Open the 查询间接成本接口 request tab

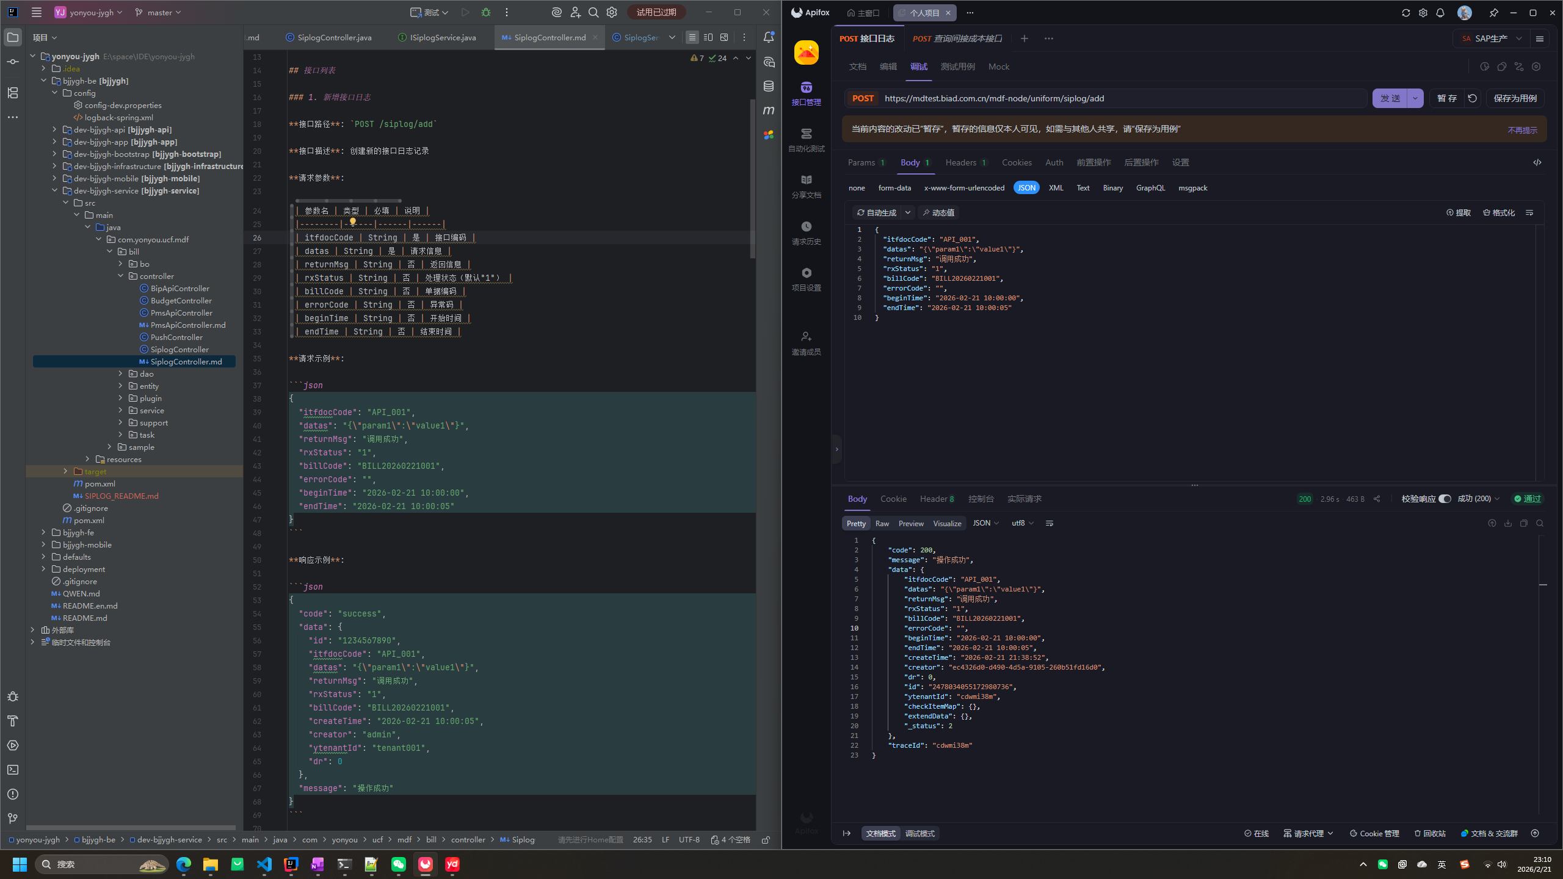point(957,38)
